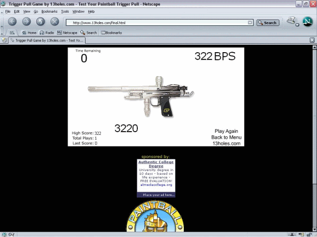Collapse the menu bar grippy handle
The width and height of the screenshot is (317, 237).
click(2, 12)
